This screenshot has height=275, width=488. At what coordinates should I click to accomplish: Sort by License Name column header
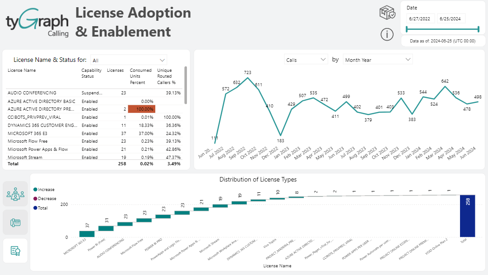22,70
